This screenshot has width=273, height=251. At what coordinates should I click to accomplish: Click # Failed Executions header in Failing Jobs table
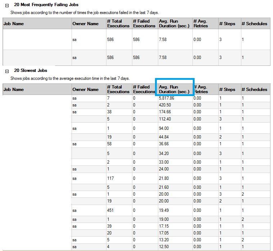[144, 23]
